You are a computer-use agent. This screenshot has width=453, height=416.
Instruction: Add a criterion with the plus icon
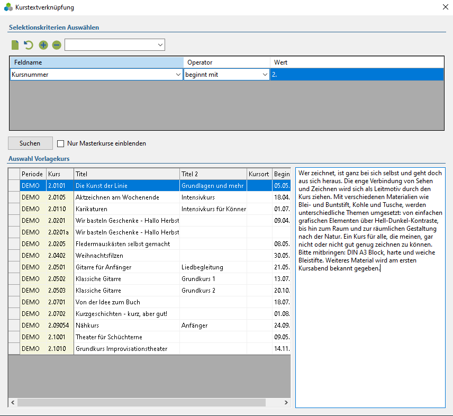43,45
